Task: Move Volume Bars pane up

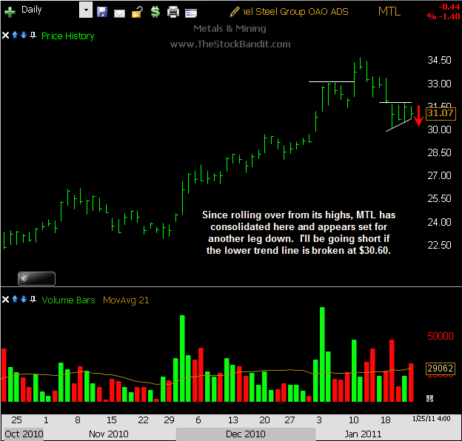Action: [15, 300]
